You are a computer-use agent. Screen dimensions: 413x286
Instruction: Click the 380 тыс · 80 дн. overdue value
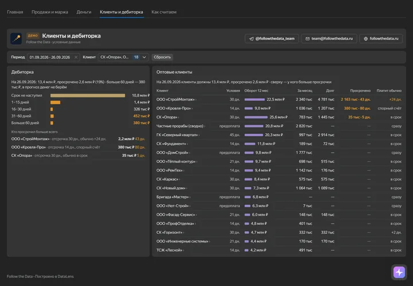[357, 109]
